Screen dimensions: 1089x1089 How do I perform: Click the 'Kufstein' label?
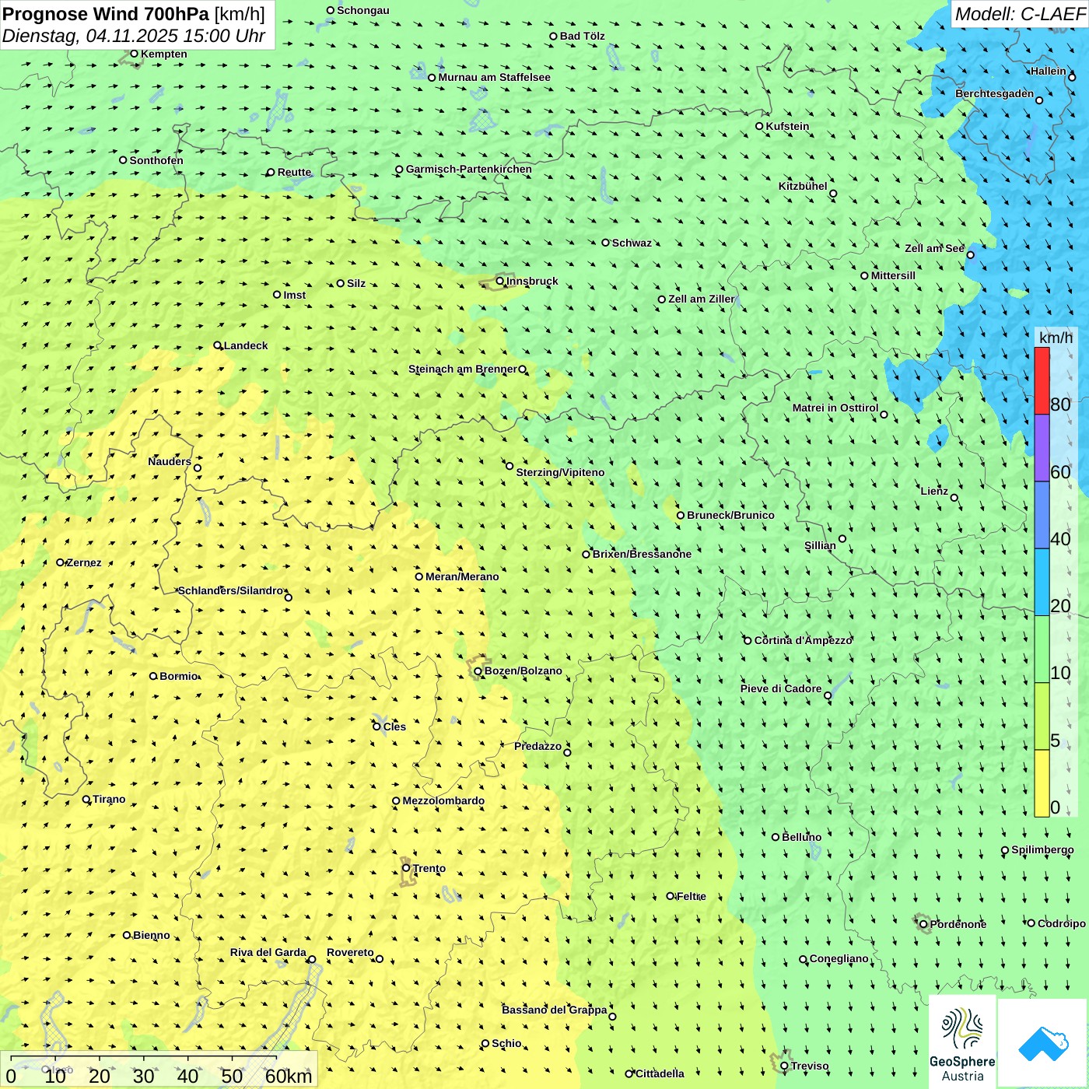[x=787, y=126]
